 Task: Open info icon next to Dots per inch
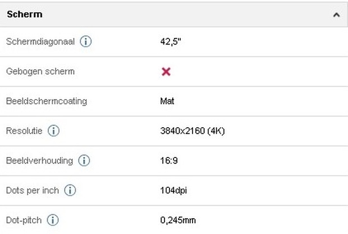click(70, 190)
